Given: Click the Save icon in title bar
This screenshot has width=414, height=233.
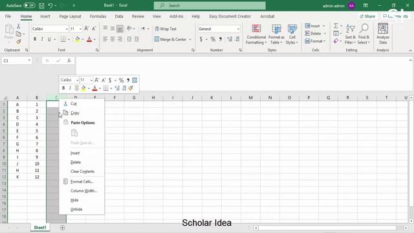Looking at the screenshot, I should 41,6.
